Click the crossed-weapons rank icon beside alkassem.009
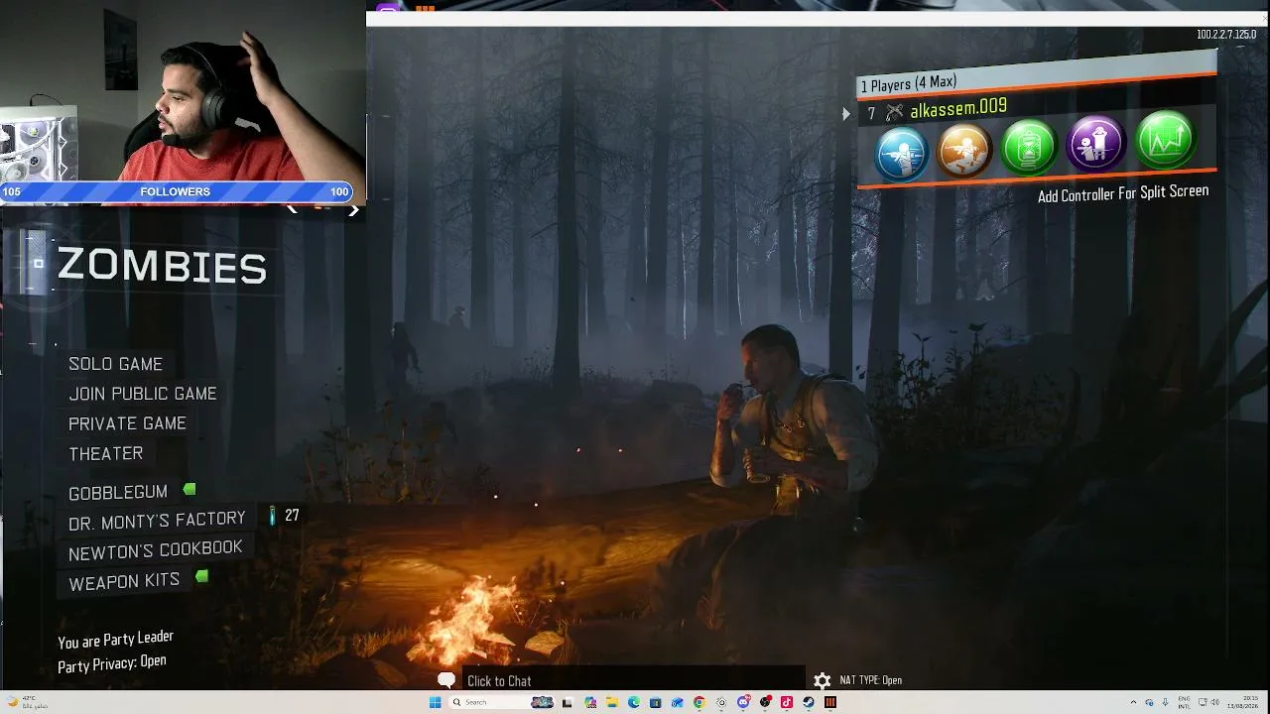Viewport: 1270px width, 714px height. [895, 113]
